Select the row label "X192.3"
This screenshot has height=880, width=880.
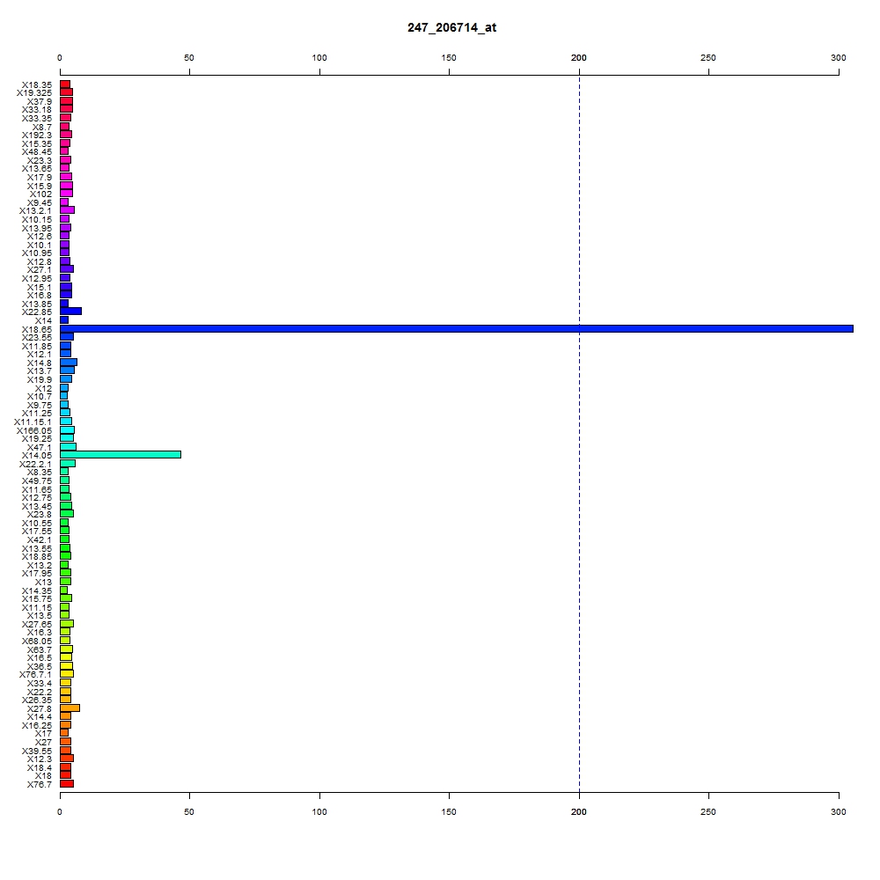tap(37, 136)
